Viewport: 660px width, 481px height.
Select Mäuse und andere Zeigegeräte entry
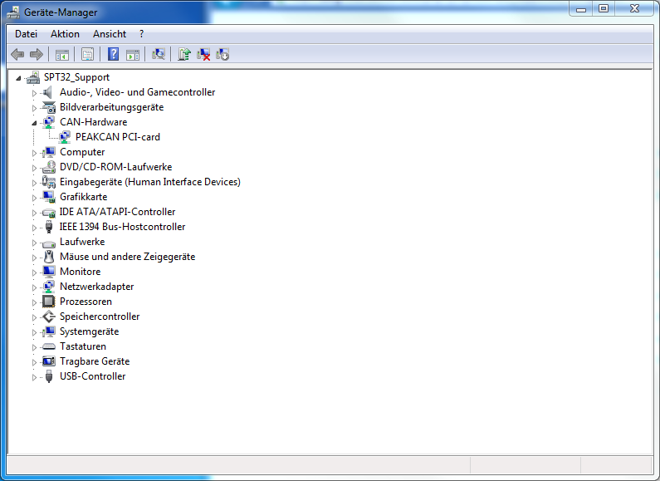point(127,257)
